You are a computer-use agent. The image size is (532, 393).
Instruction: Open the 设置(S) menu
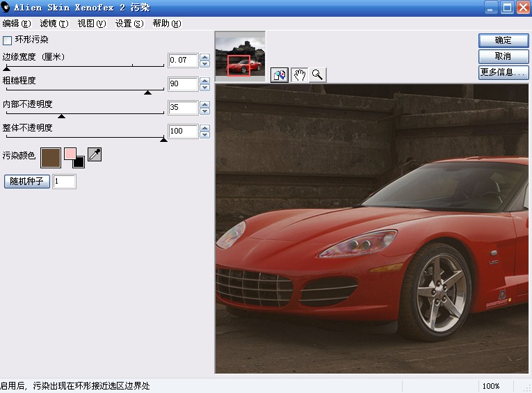pos(129,24)
